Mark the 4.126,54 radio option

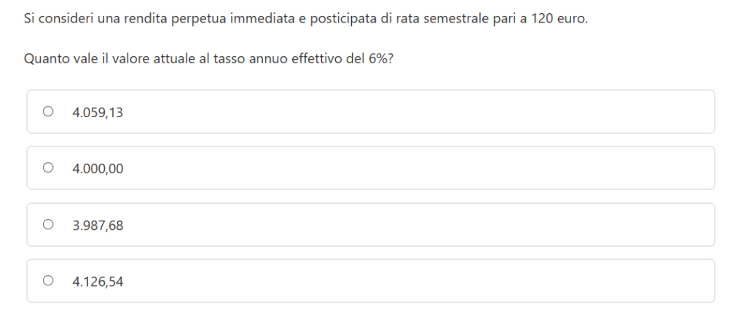(48, 281)
